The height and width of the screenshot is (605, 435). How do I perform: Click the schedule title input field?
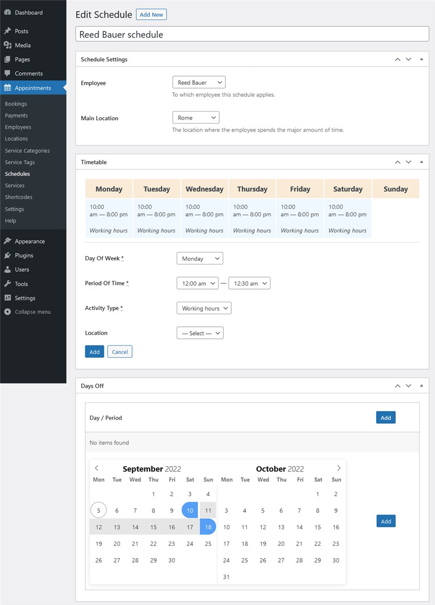coord(252,34)
